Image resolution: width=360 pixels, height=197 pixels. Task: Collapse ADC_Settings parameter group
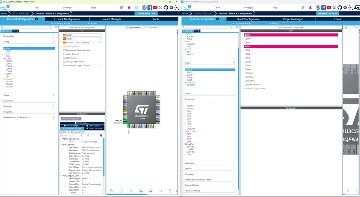tap(61, 145)
